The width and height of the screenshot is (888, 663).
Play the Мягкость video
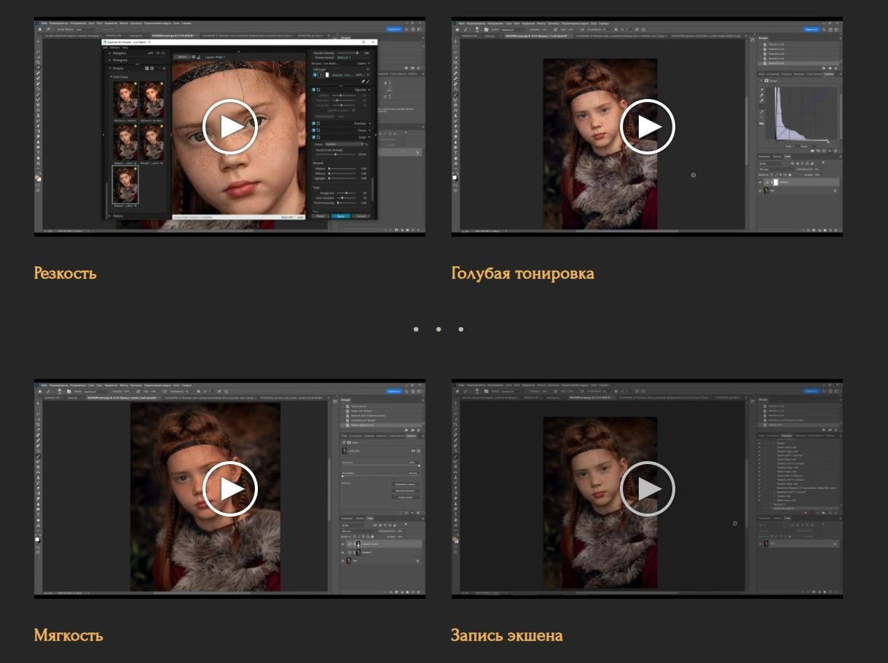coord(230,488)
